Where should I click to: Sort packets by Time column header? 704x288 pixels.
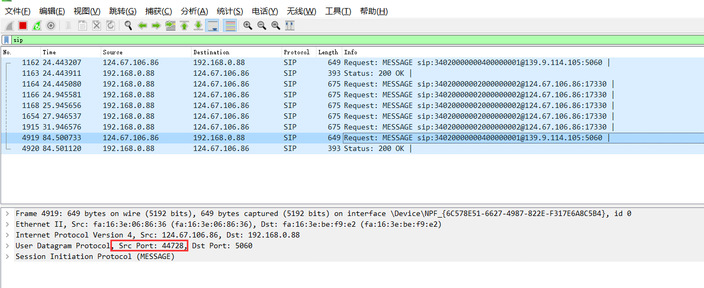[x=71, y=52]
